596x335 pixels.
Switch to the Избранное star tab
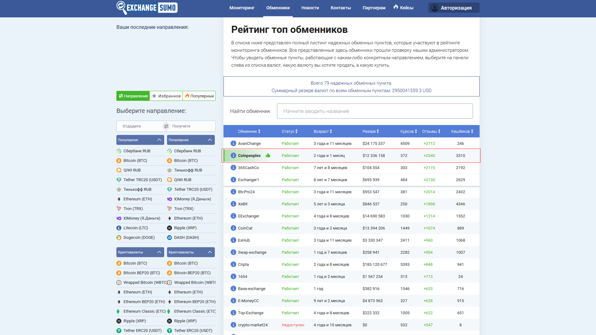[x=166, y=96]
